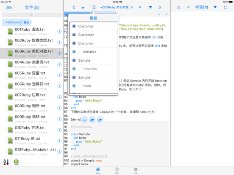The height and width of the screenshot is (175, 234).
Task: Go to previous file in editor
Action: 74,7
